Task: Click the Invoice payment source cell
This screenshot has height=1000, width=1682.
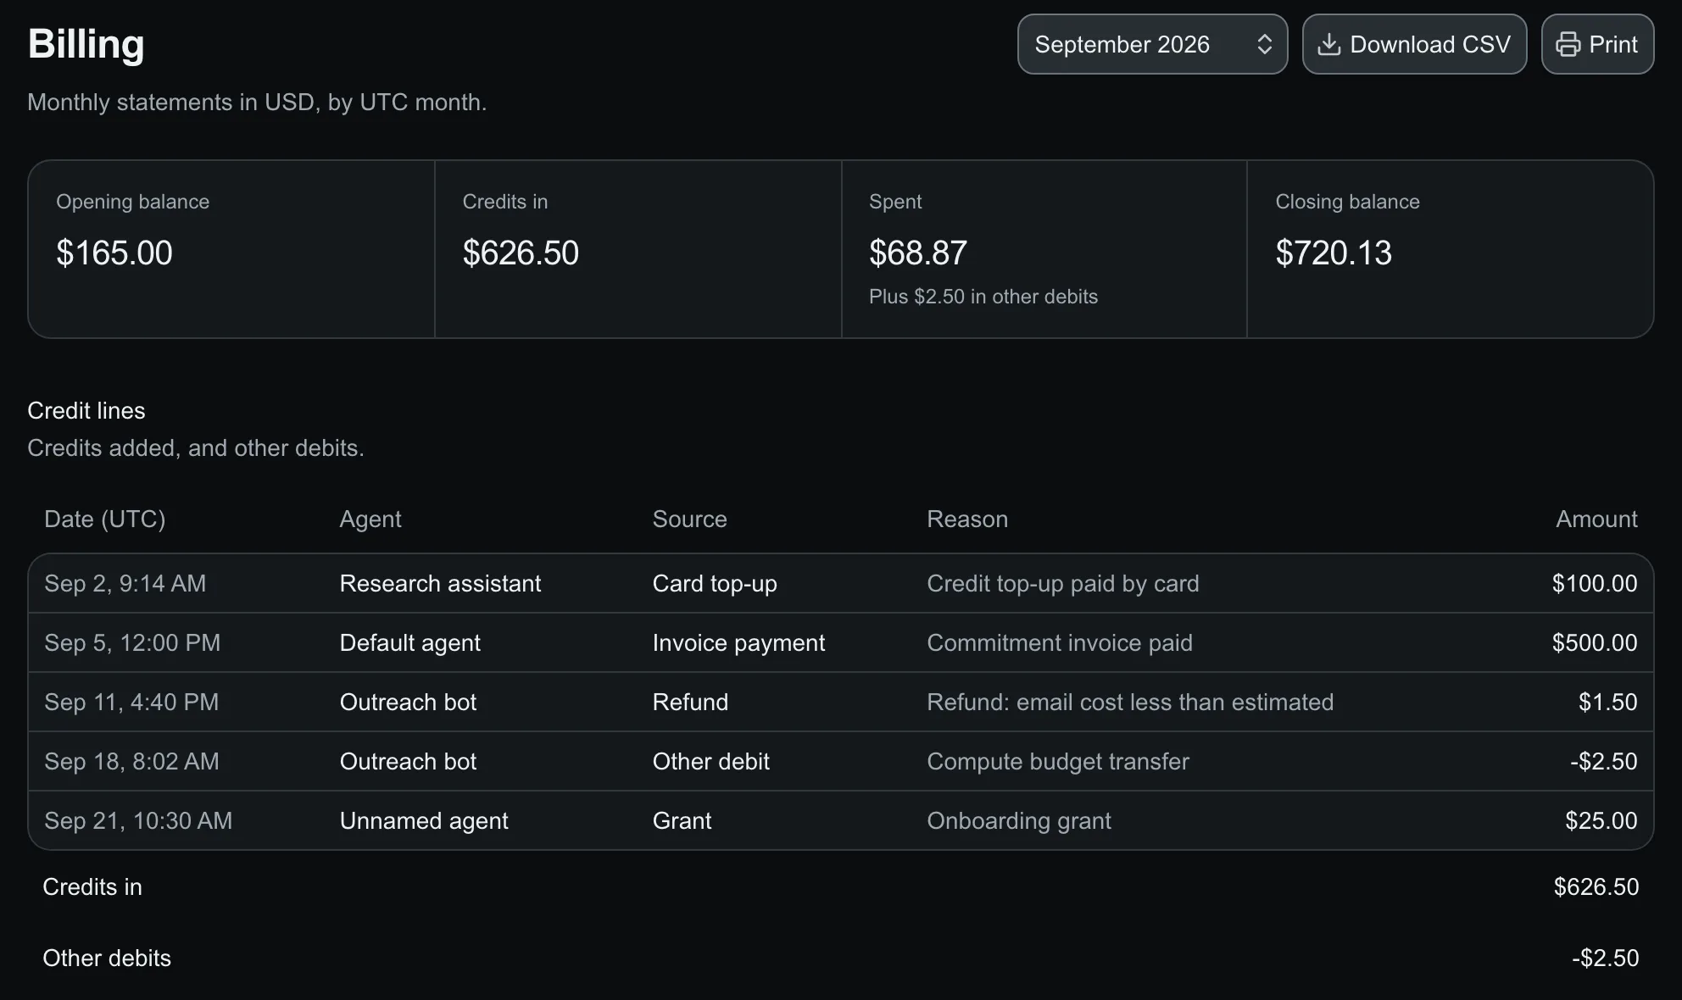Action: tap(738, 642)
